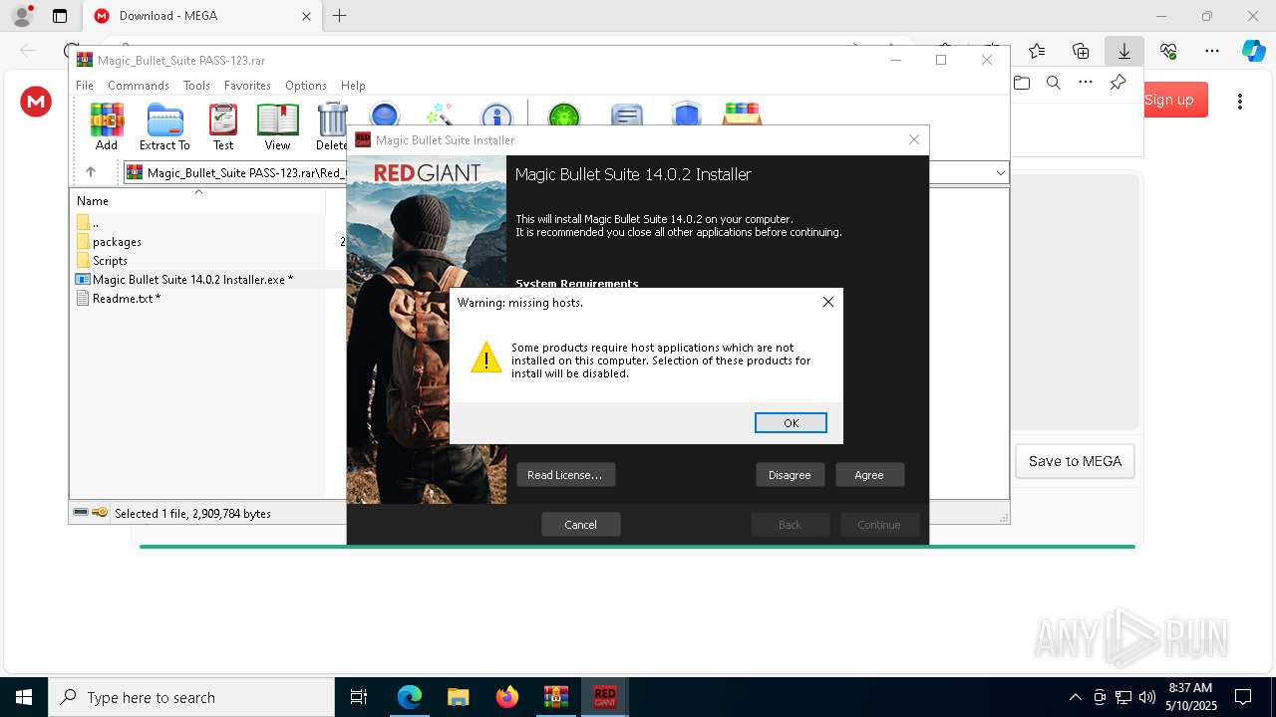Click the Red Giant installer taskbar icon

(x=605, y=697)
